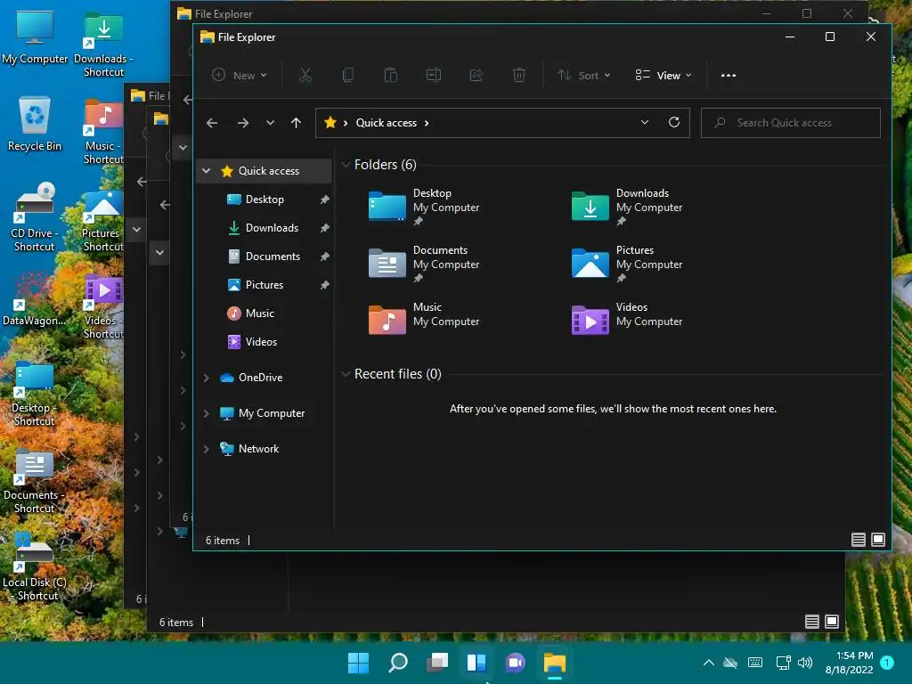
Task: Switch to large icons view in status bar
Action: click(878, 540)
